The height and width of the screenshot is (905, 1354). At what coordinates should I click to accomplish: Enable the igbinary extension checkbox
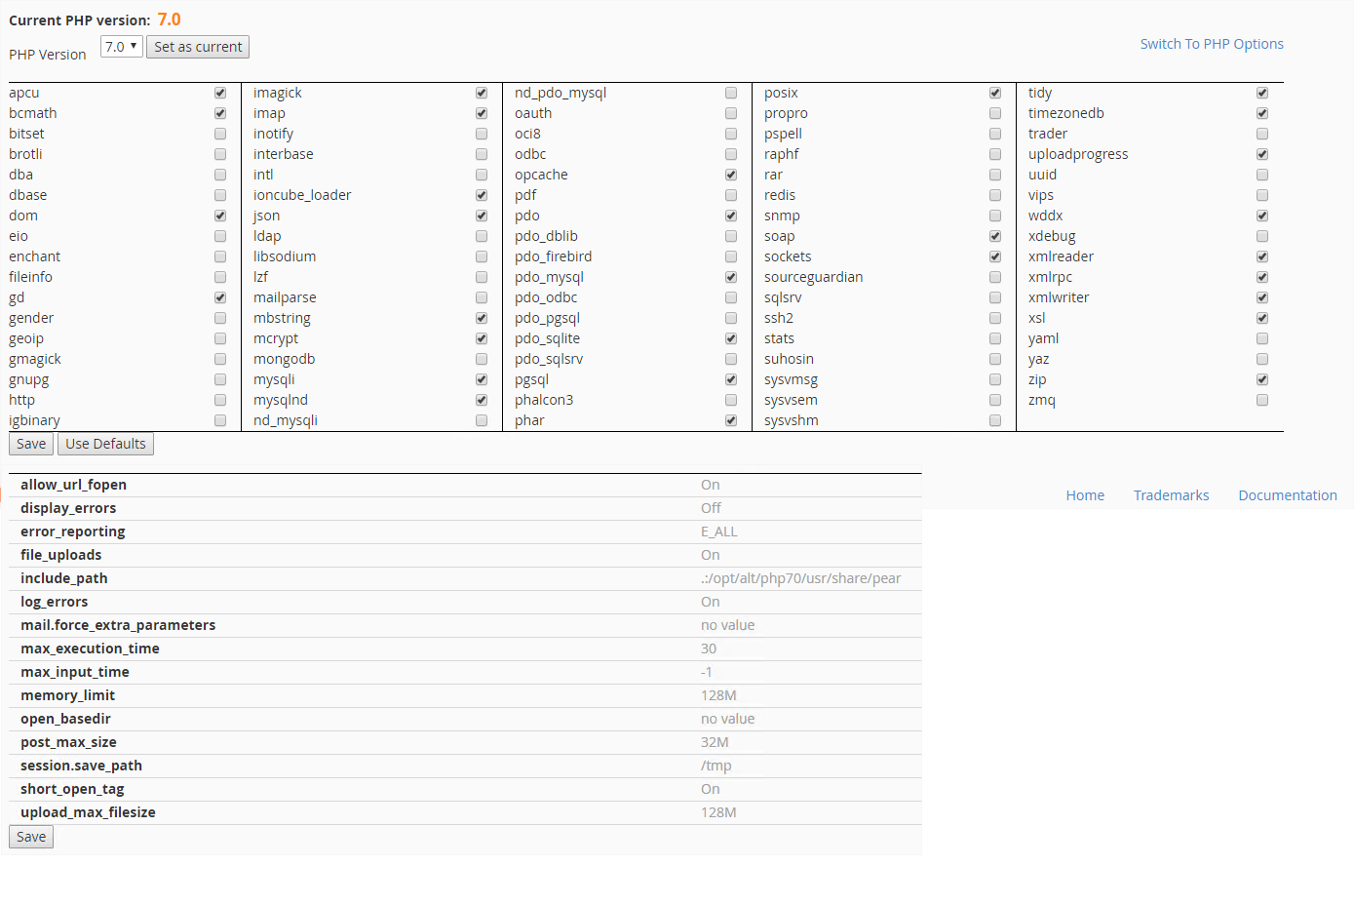click(220, 420)
